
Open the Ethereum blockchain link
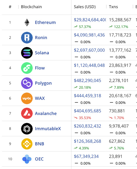click(x=45, y=22)
